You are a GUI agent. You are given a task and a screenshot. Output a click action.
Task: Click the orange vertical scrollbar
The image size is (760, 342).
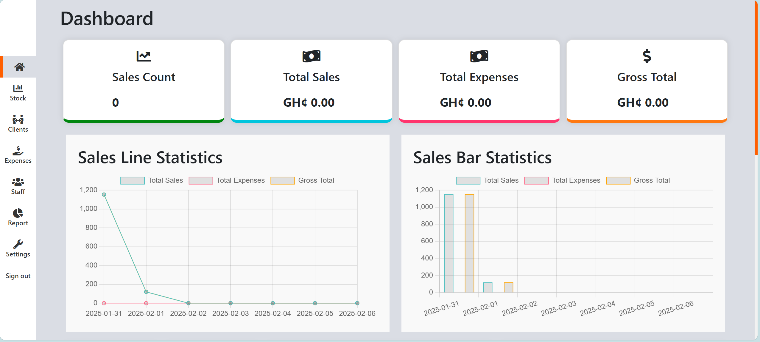[756, 77]
